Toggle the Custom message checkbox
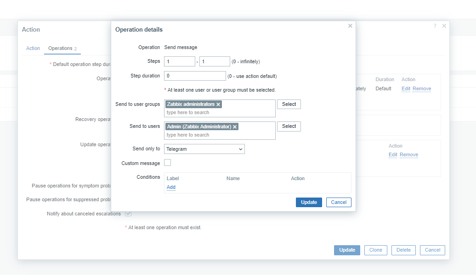Image resolution: width=476 pixels, height=275 pixels. 168,163
